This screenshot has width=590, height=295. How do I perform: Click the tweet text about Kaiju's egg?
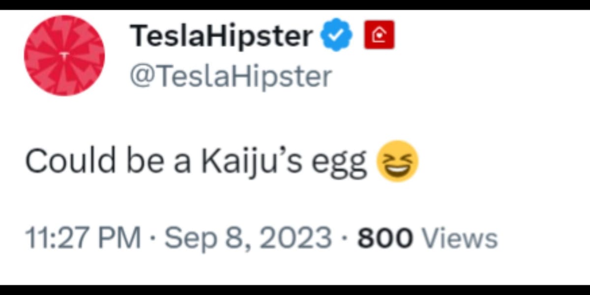tap(197, 162)
